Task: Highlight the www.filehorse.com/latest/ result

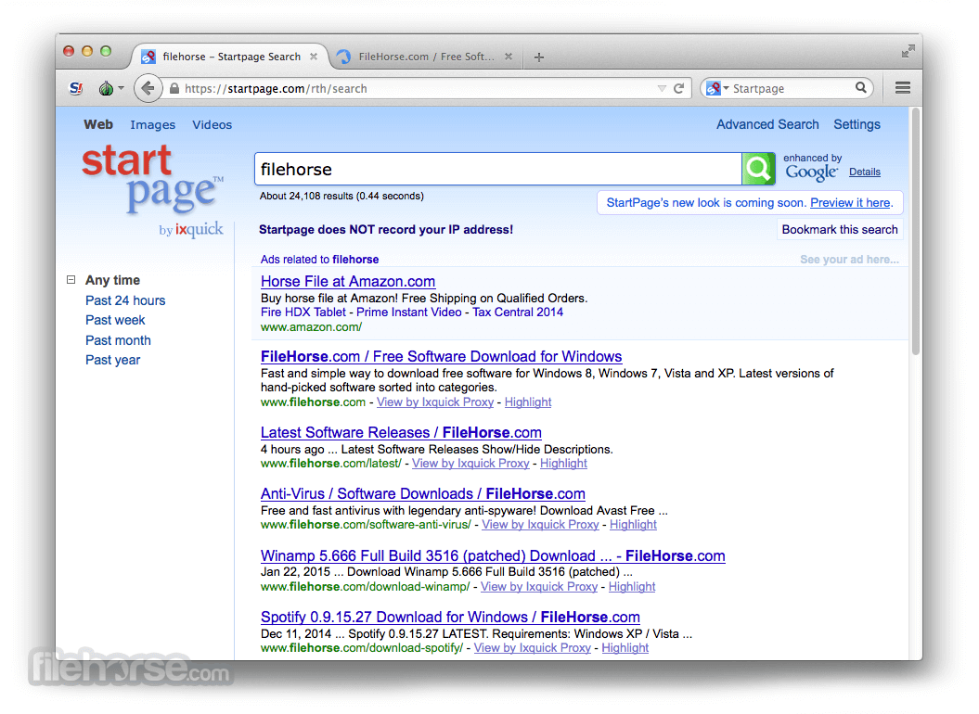Action: (563, 463)
